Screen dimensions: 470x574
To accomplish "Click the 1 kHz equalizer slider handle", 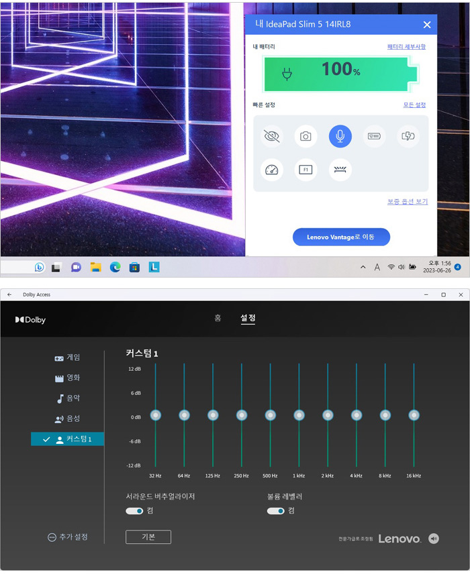I will (299, 415).
